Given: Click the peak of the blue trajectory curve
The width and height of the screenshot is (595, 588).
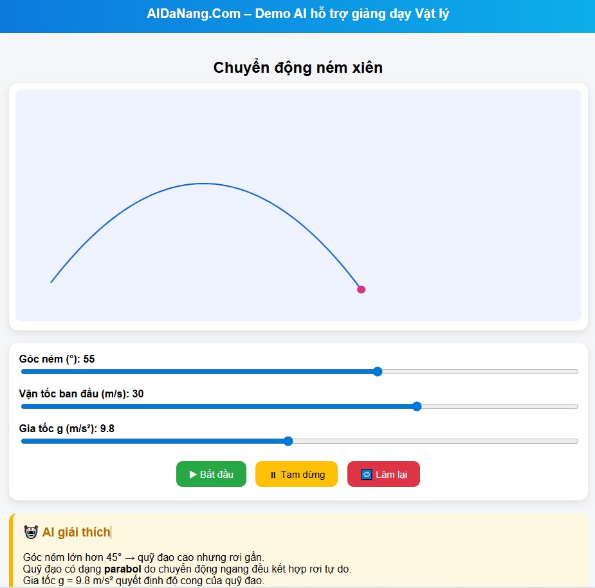Looking at the screenshot, I should pos(203,184).
